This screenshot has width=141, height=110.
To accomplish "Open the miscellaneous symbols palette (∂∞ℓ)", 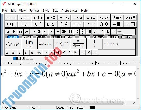I will point(104,18).
